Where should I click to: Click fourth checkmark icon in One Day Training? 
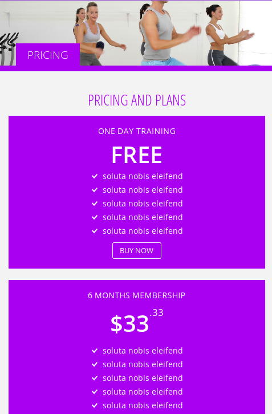click(95, 218)
